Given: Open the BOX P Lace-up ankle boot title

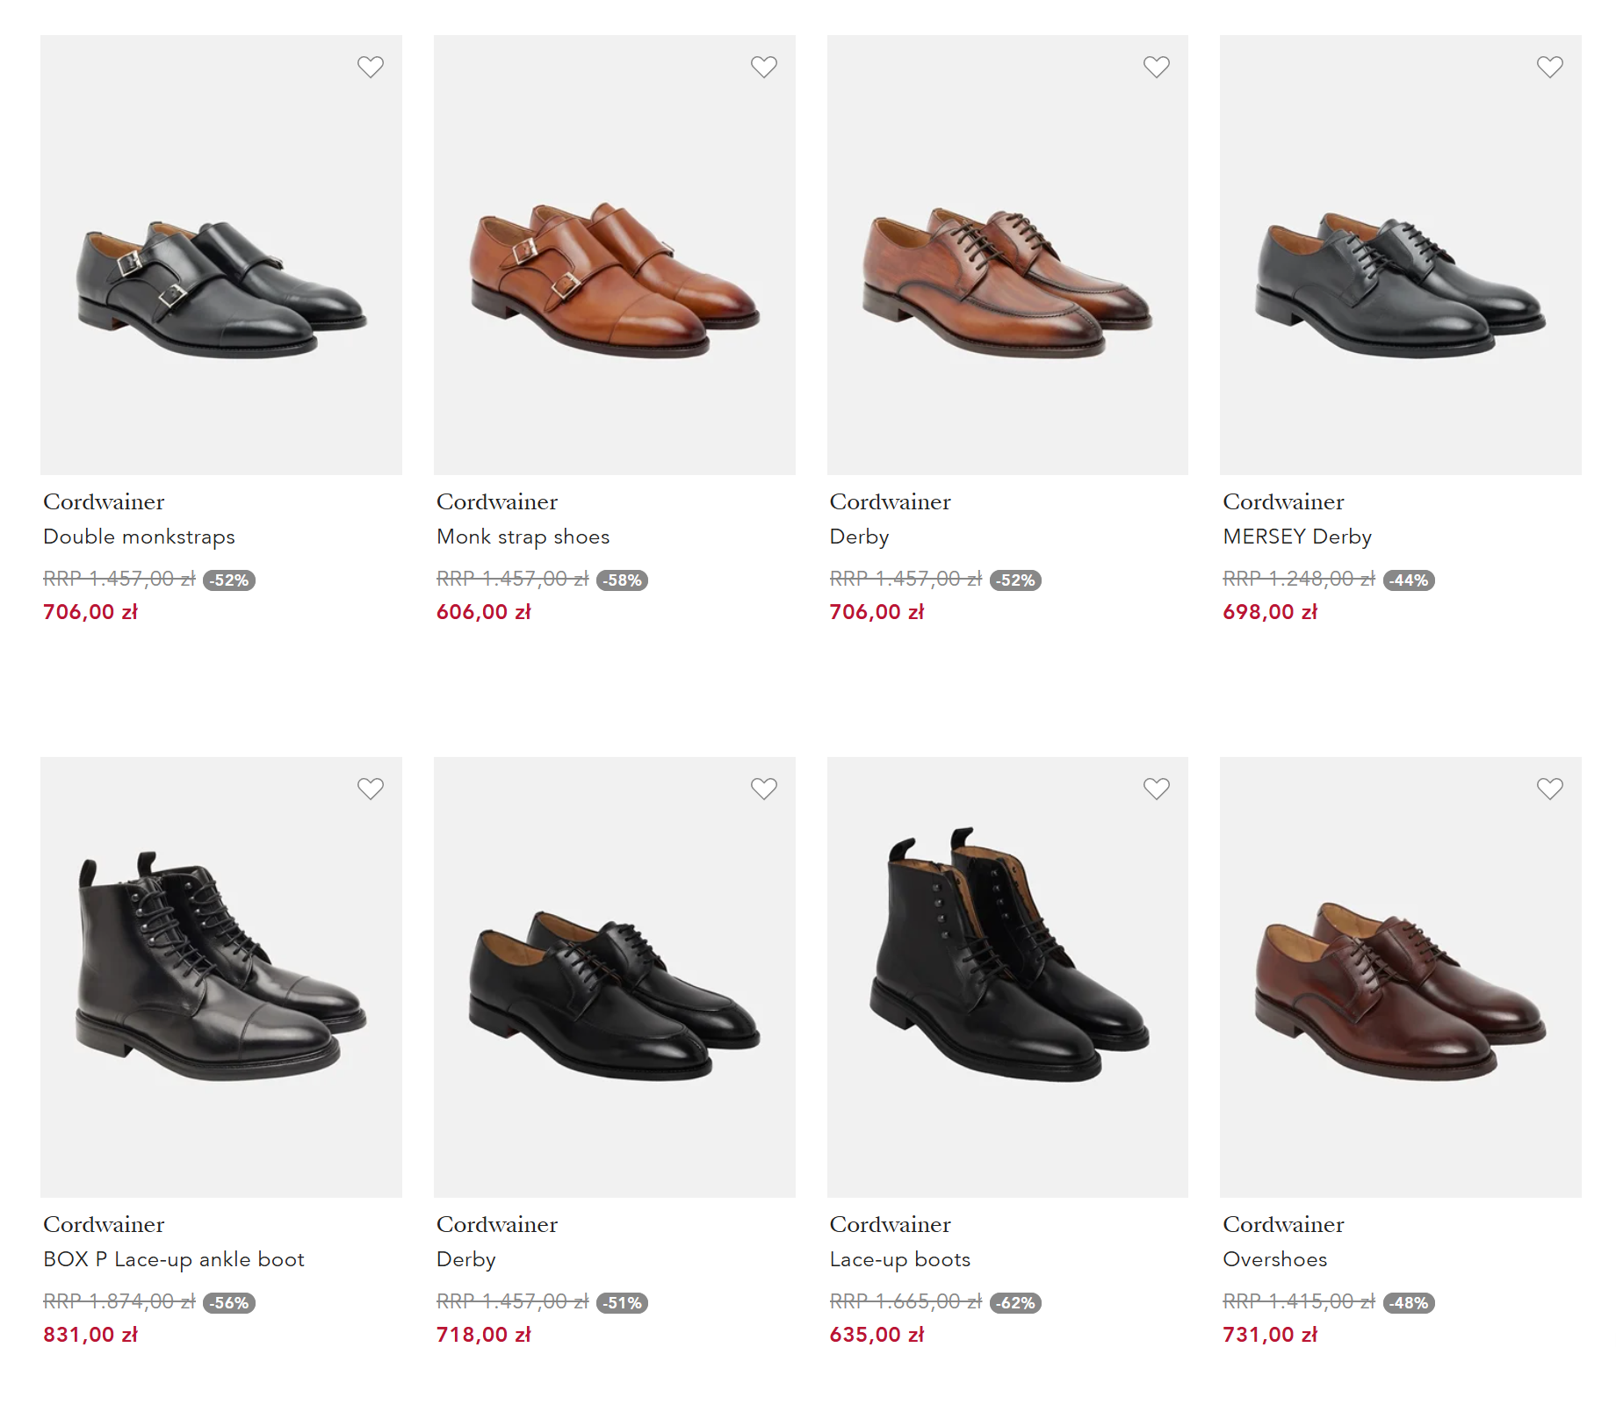Looking at the screenshot, I should point(174,1259).
